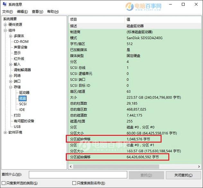Select 有问题的设备 in the tree
This screenshot has width=203, height=188.
click(24, 121)
